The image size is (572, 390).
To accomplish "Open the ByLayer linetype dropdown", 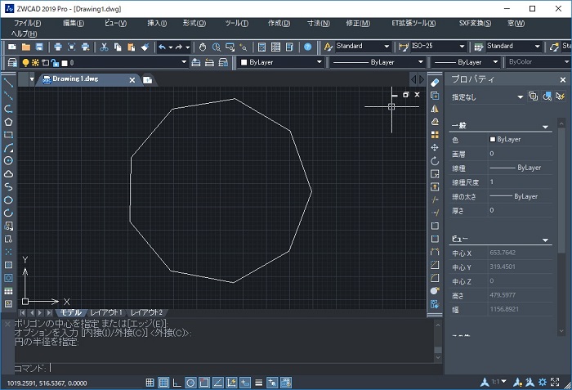I will (420, 62).
